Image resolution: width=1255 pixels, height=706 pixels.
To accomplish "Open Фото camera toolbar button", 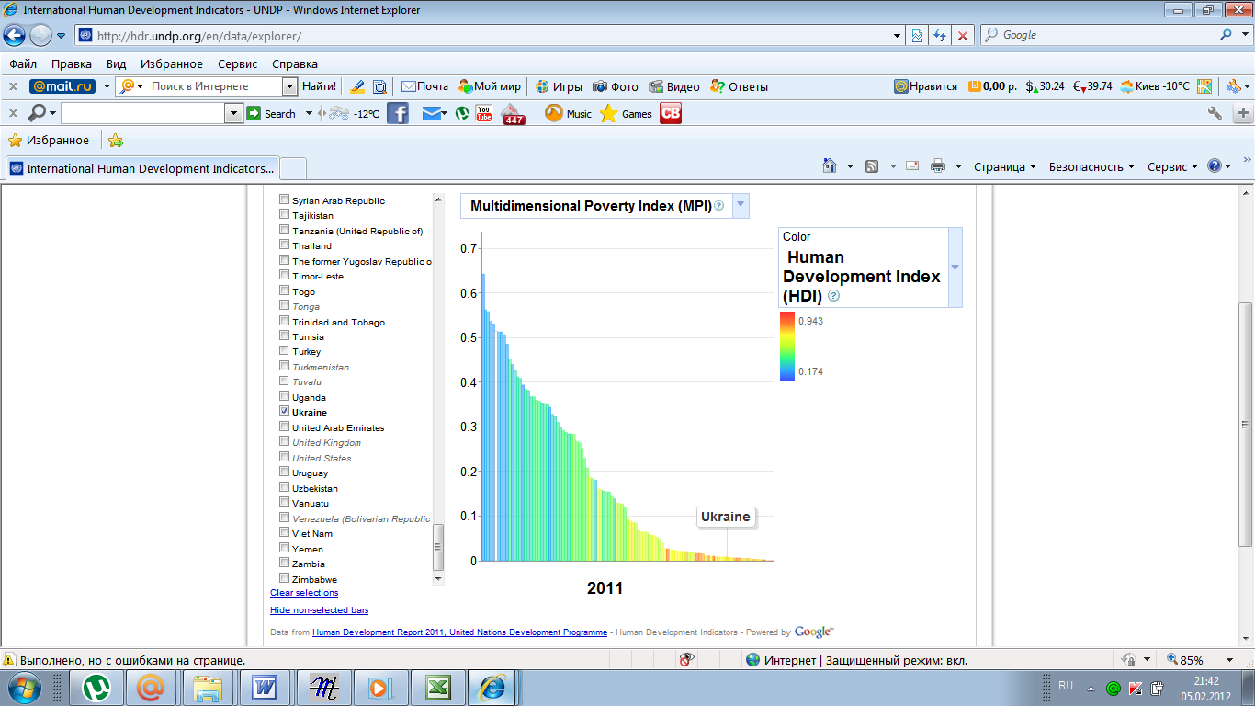I will click(x=615, y=86).
